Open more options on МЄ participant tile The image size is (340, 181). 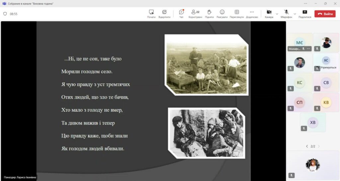point(308,49)
